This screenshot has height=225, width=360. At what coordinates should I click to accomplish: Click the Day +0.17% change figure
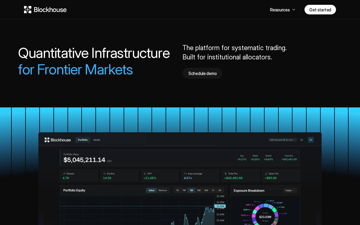click(x=242, y=159)
